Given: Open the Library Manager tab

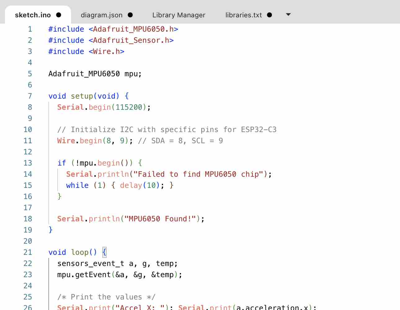Looking at the screenshot, I should point(179,15).
